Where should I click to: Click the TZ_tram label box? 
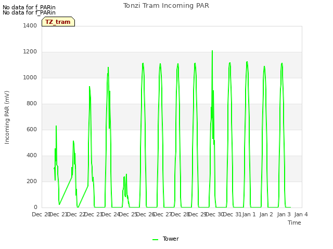point(58,22)
